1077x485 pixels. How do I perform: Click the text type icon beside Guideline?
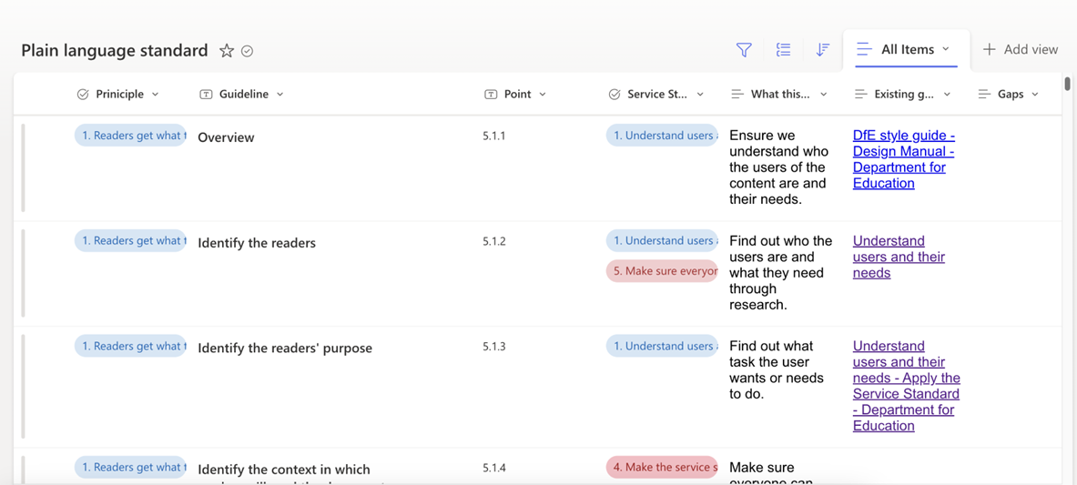tap(206, 94)
